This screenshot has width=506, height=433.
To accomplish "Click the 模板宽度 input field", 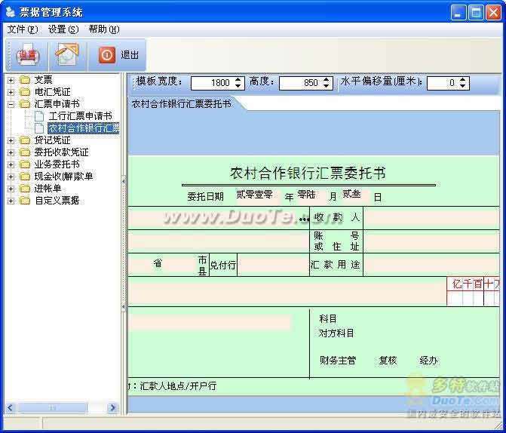I will point(211,83).
